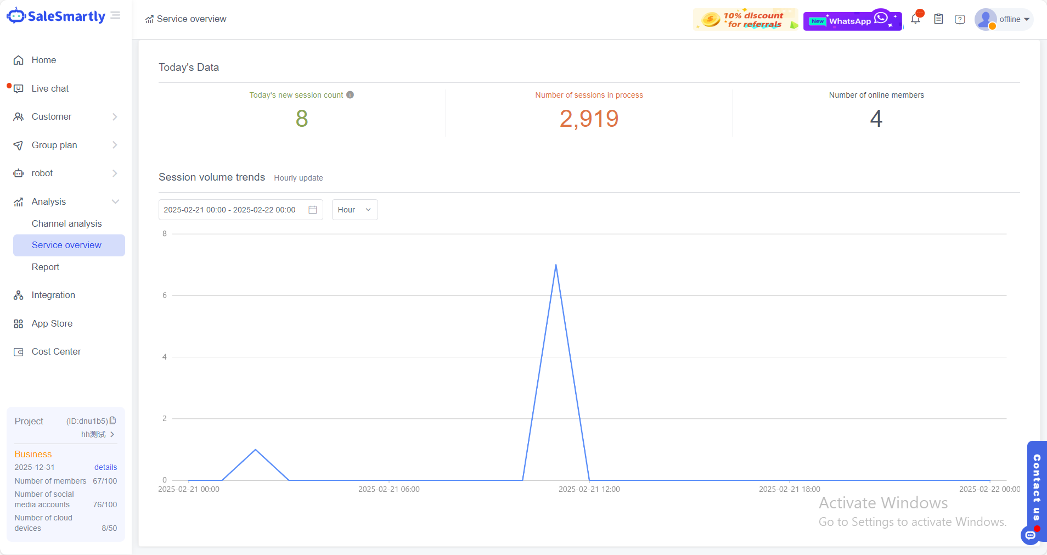
Task: Click the 10% discount referrals banner
Action: point(745,20)
